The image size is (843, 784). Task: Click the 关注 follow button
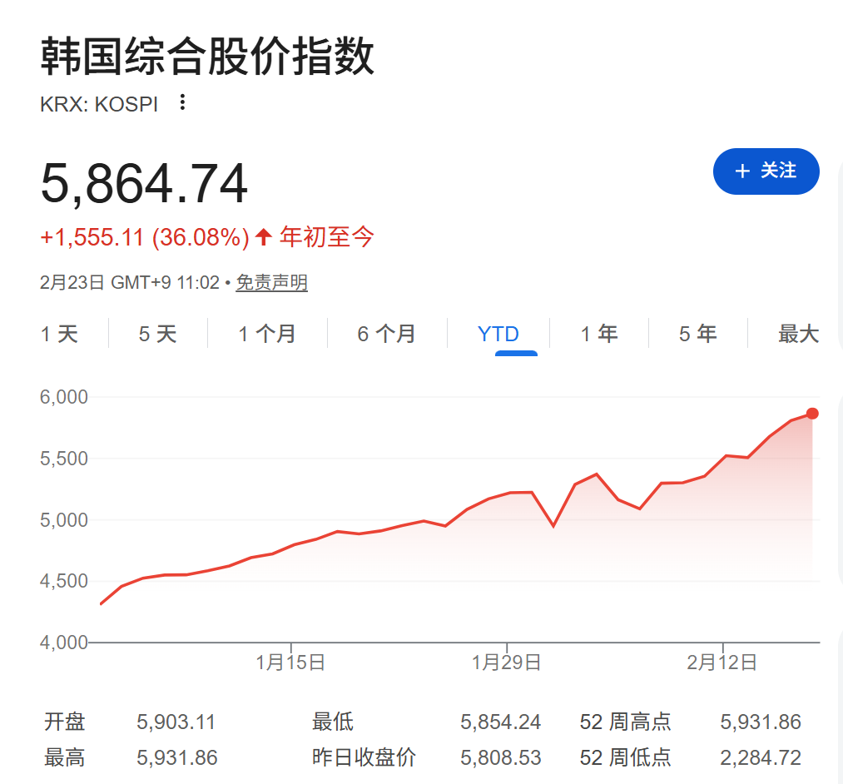pos(766,171)
